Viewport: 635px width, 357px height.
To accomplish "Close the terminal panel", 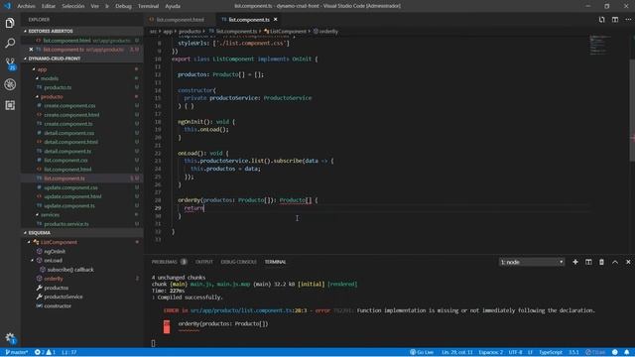I will pyautogui.click(x=628, y=262).
